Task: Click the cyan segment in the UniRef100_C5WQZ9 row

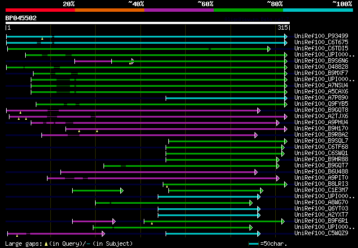Action: pyautogui.click(x=213, y=234)
